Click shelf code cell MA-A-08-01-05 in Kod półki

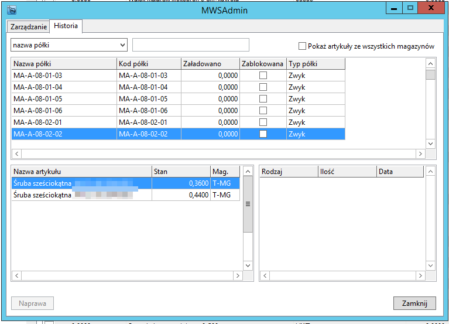149,99
